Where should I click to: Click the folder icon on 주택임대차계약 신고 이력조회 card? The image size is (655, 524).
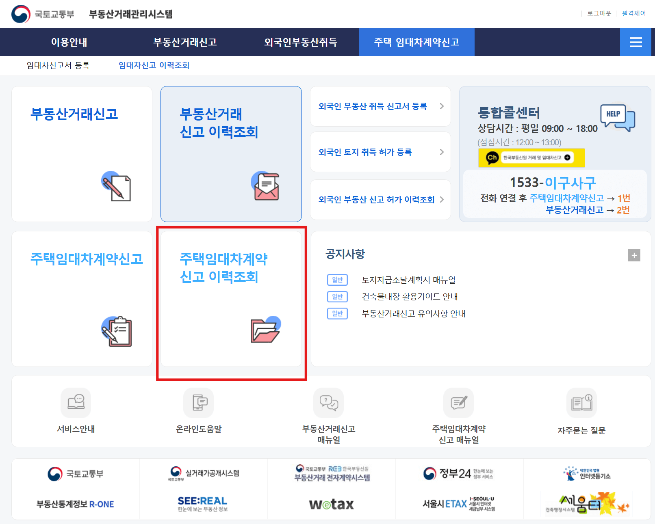click(266, 329)
